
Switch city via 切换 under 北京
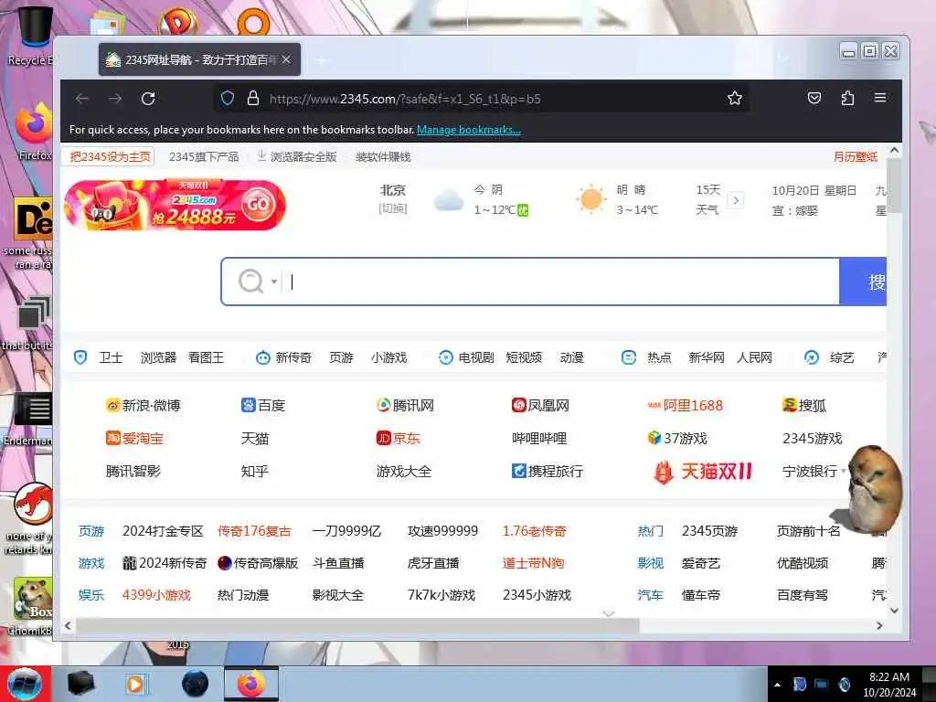click(x=393, y=208)
